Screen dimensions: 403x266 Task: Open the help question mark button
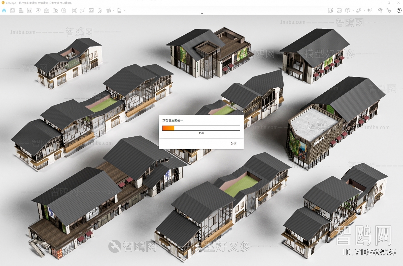[x=399, y=11]
